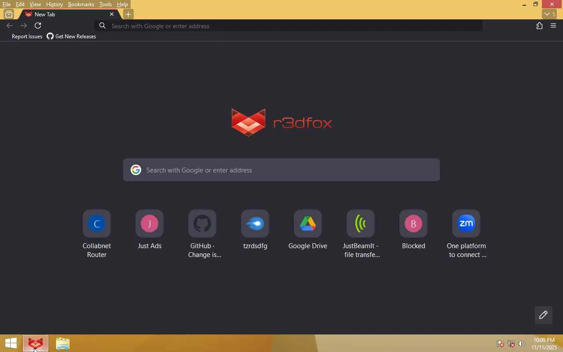
Task: Click the address bar search magnifier icon
Action: [x=102, y=26]
